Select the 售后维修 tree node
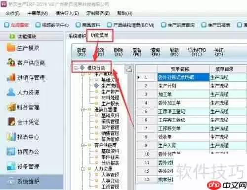Viewport: 247px width, 190px height. pos(110,139)
